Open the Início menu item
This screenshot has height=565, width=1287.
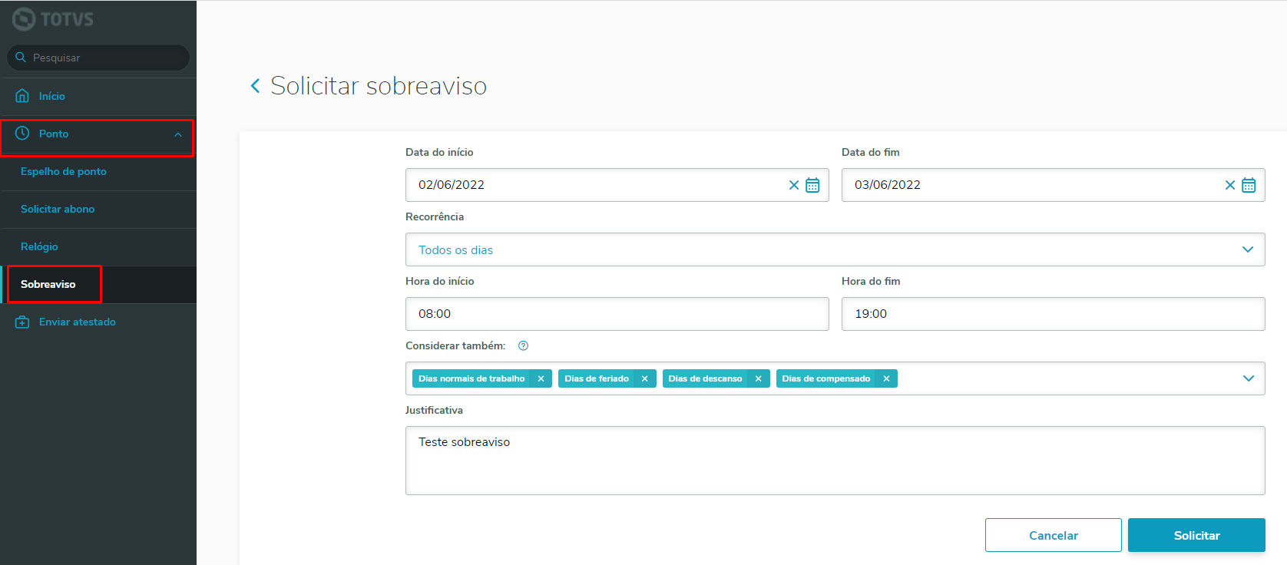pyautogui.click(x=98, y=96)
